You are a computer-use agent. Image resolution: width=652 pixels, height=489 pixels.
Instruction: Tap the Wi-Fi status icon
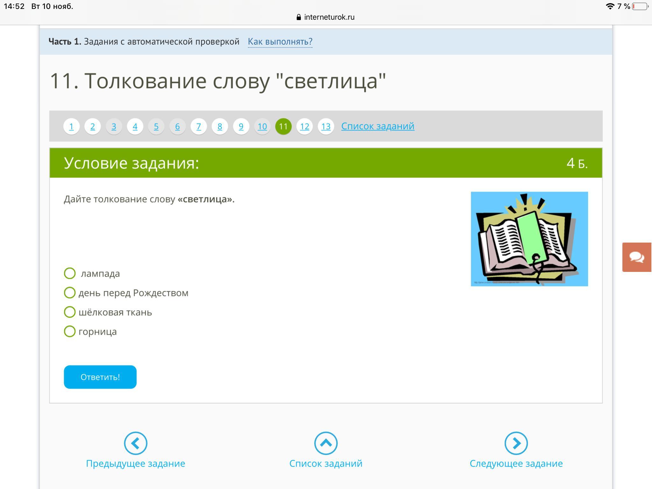tap(610, 6)
